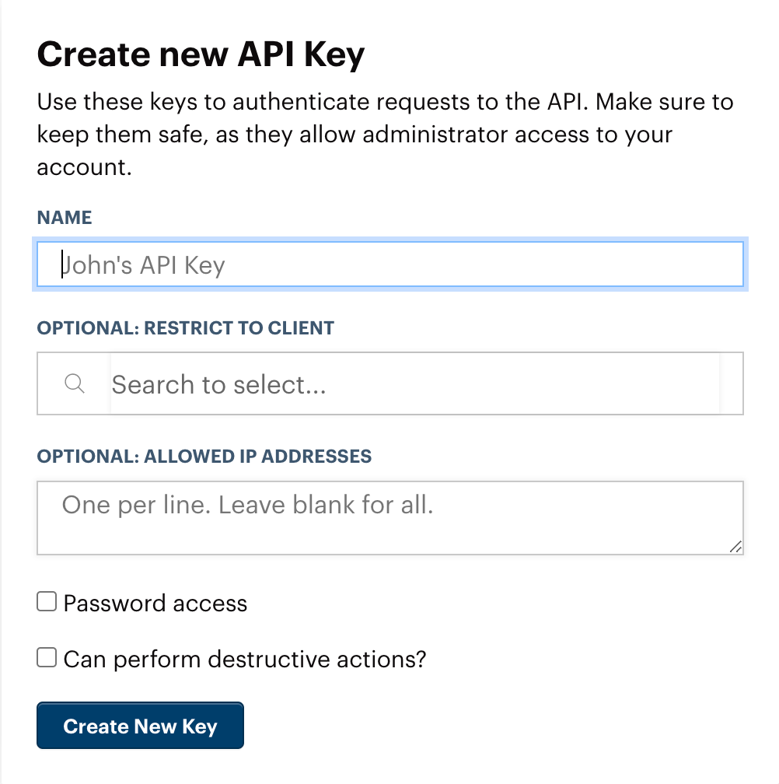Click right end of client search box
779x784 pixels.
(731, 383)
